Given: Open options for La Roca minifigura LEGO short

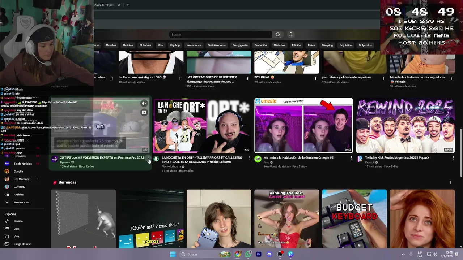Looking at the screenshot, I should coord(180,78).
